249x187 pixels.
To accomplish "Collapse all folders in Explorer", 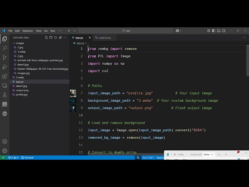I will pos(60,38).
